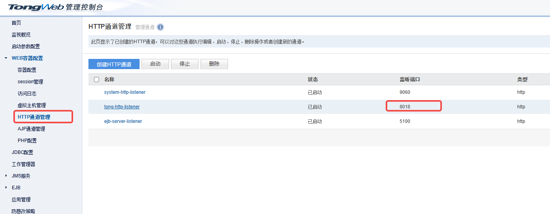The height and width of the screenshot is (214, 550).
Task: Click the ejb-server-listener channel name
Action: tap(123, 121)
